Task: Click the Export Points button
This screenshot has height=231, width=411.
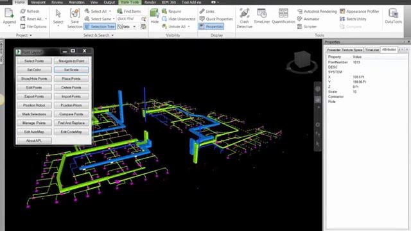Action: [x=34, y=96]
